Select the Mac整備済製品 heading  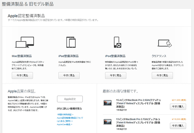[x=21, y=56]
